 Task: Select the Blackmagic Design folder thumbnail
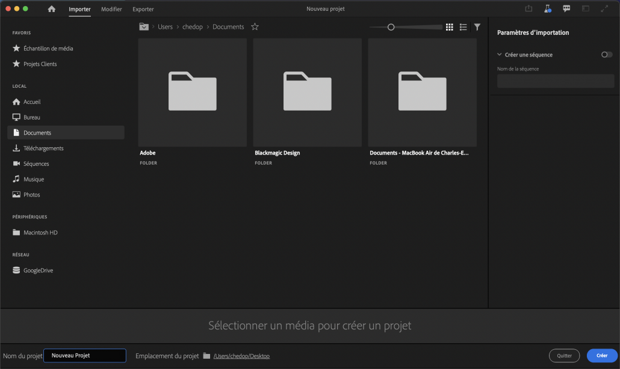307,92
